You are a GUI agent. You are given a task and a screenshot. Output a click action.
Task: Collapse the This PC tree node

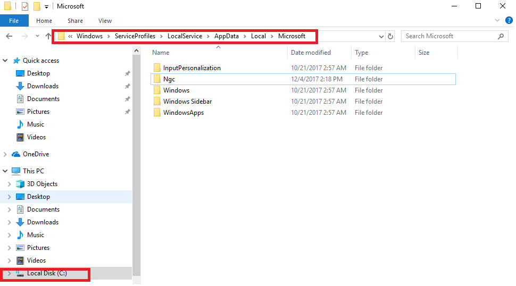click(x=5, y=171)
